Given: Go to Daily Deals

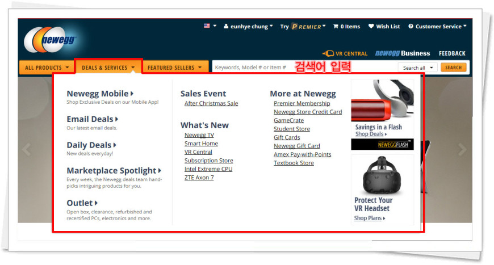Looking at the screenshot, I should 91,145.
